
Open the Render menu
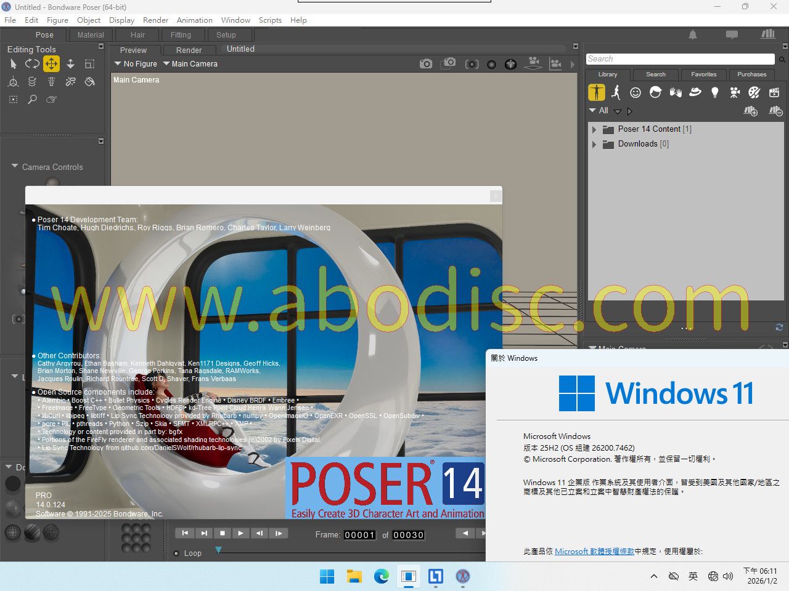155,20
